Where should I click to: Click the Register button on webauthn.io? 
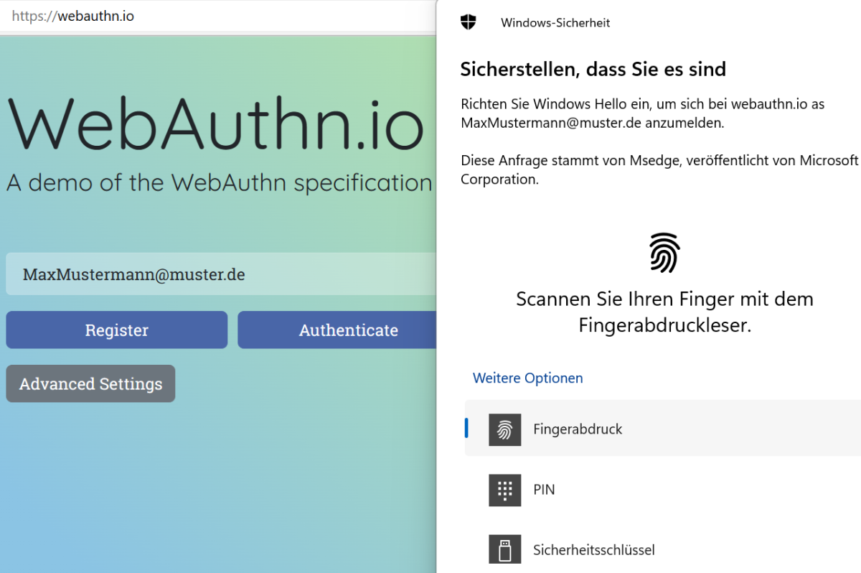[x=117, y=330]
